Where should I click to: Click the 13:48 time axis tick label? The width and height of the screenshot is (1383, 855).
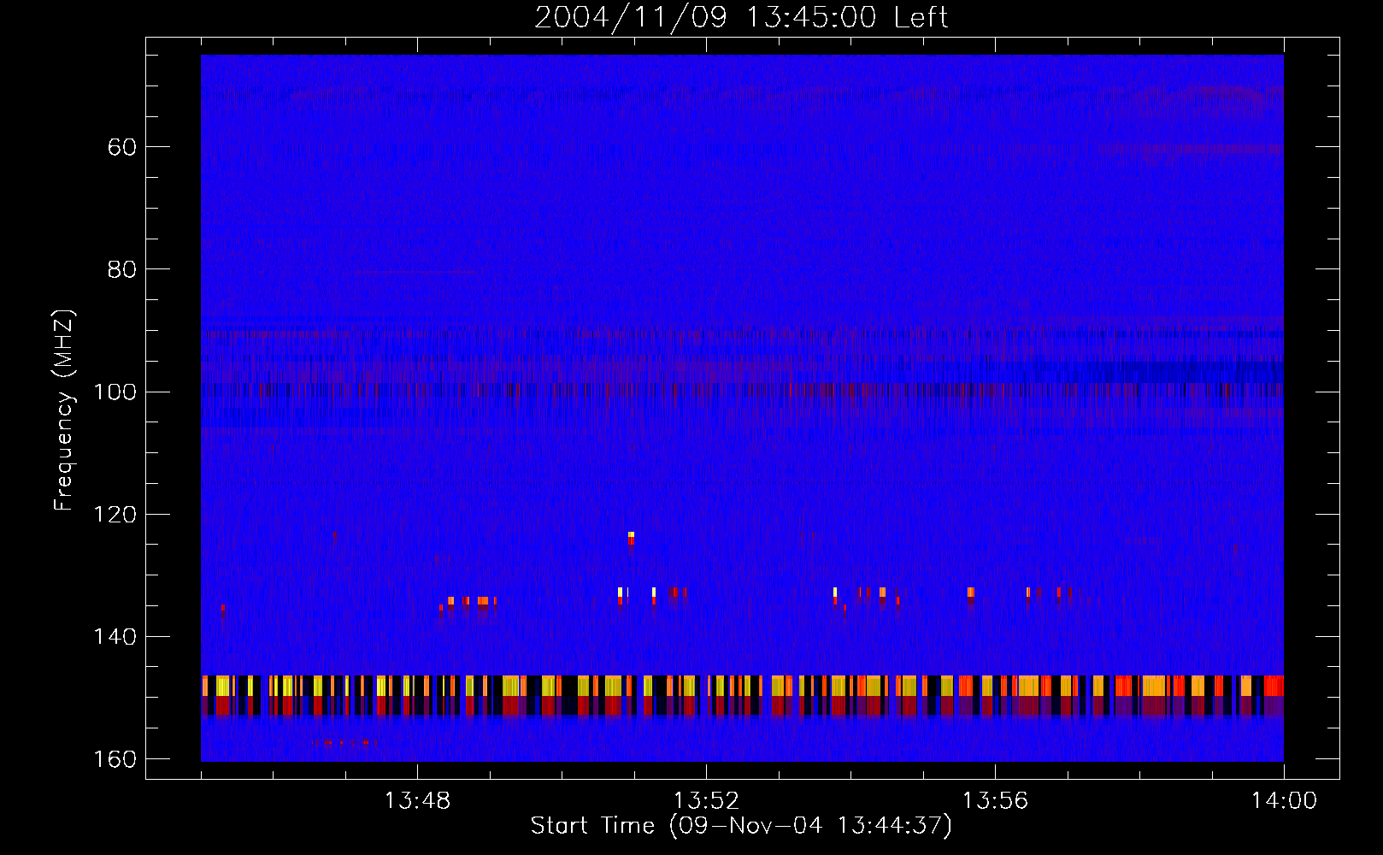click(417, 801)
